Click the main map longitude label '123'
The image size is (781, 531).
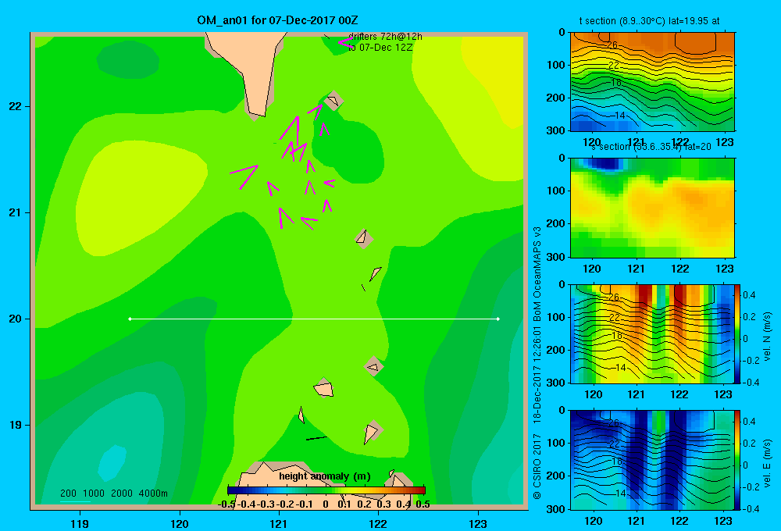478,523
